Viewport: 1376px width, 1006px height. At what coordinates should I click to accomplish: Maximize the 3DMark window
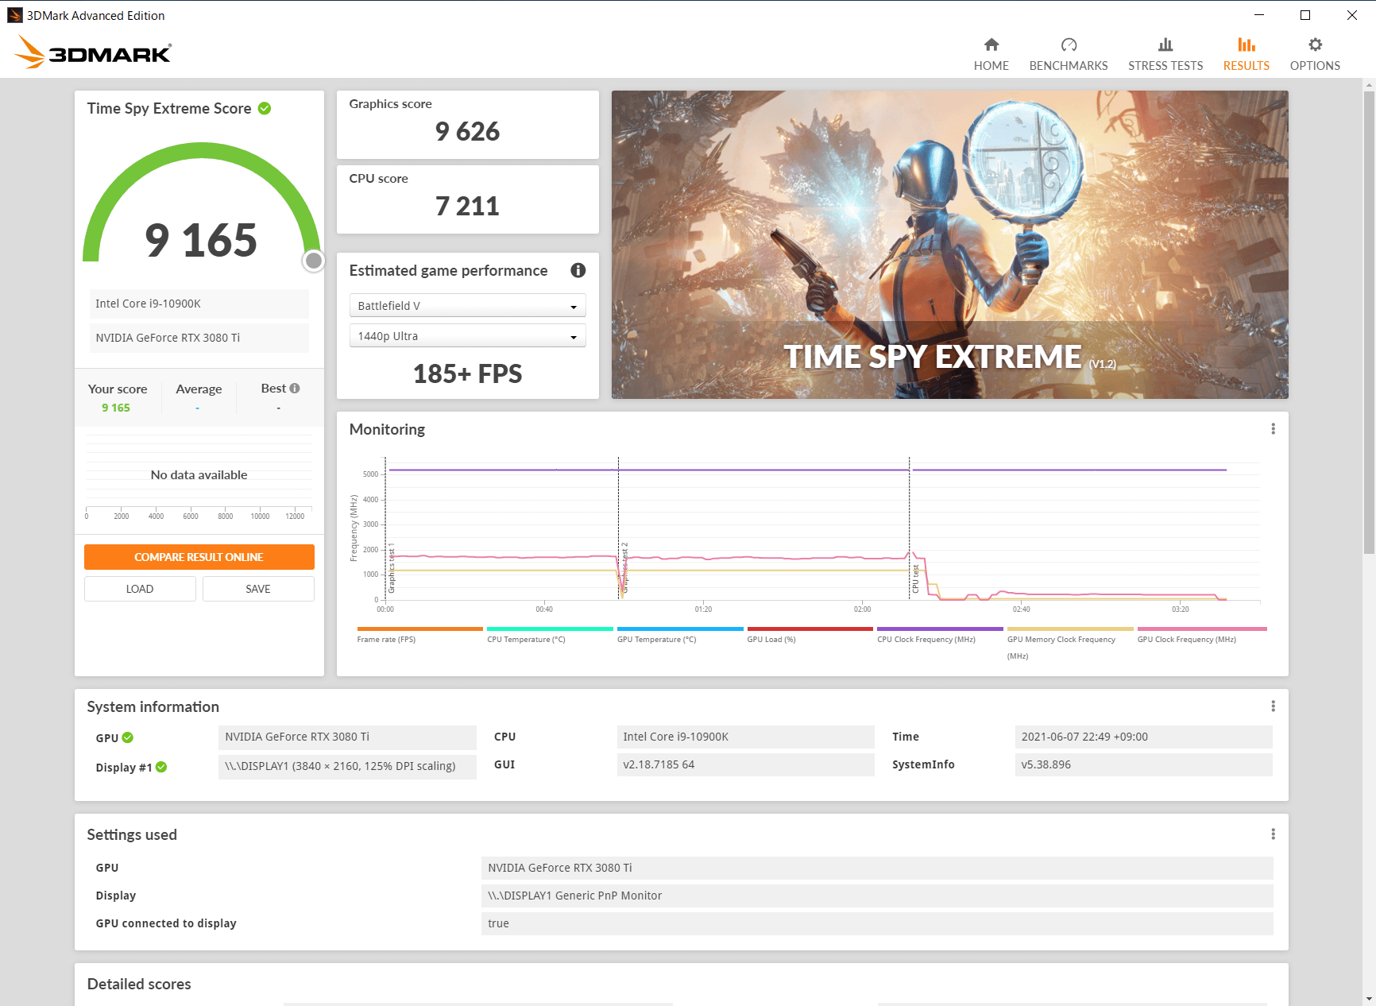pyautogui.click(x=1305, y=15)
